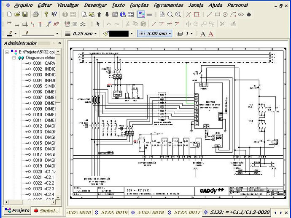
Task: Open the layer number 1 dropdown
Action: [191, 34]
